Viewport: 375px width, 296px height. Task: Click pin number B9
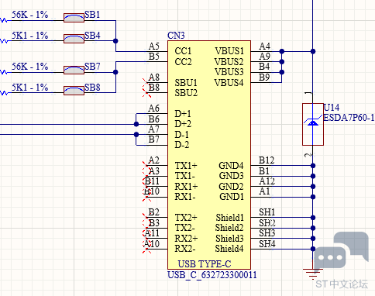(x=265, y=77)
